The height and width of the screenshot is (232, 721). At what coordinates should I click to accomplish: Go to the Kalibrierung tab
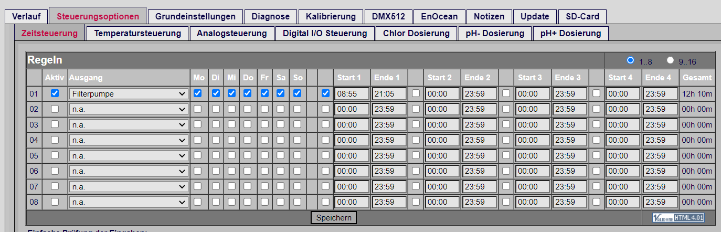click(331, 16)
